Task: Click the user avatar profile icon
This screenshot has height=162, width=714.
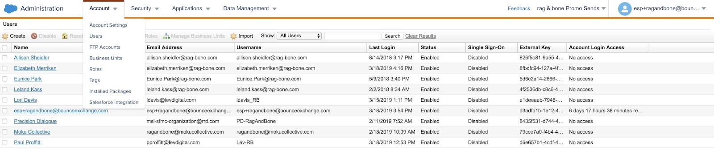Action: pyautogui.click(x=625, y=8)
